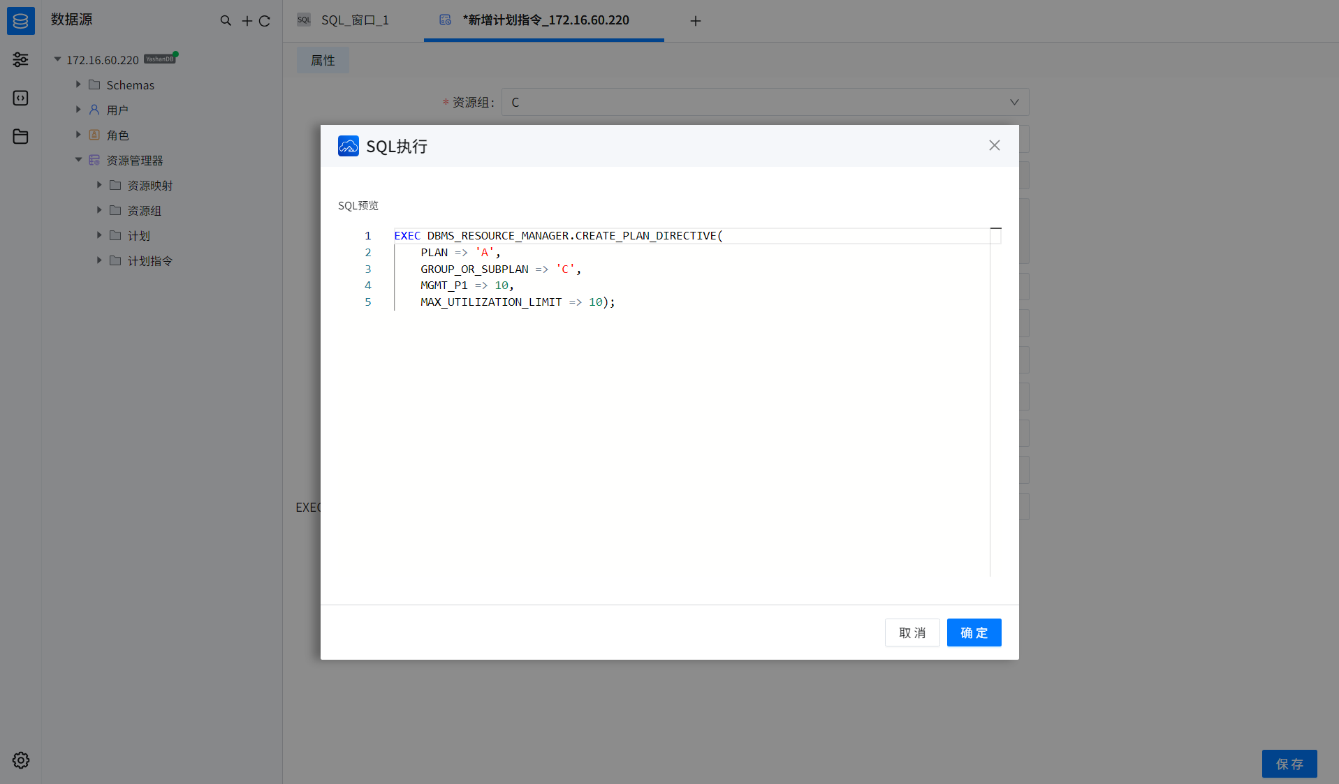The width and height of the screenshot is (1339, 784).
Task: Open the 属性 tab
Action: [323, 61]
